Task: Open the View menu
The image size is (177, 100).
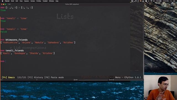Action: coord(21,1)
